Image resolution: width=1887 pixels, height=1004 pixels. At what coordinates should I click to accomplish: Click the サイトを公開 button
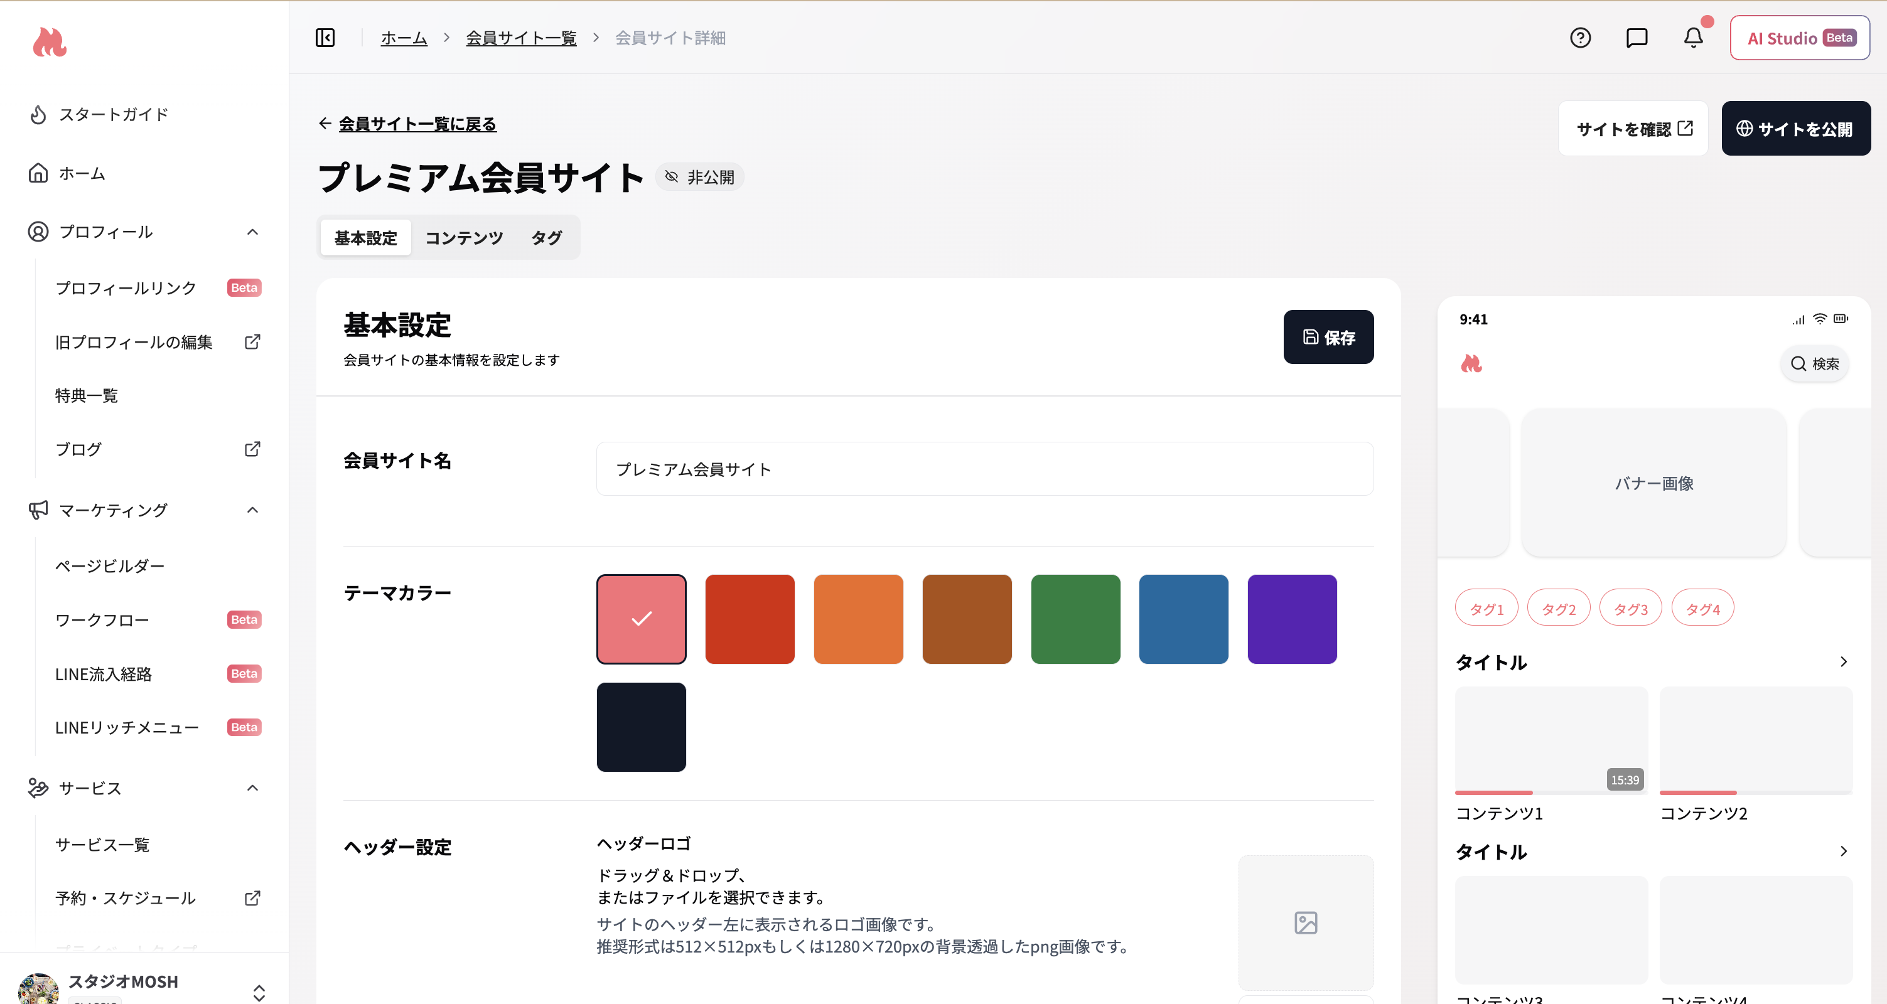[1795, 128]
